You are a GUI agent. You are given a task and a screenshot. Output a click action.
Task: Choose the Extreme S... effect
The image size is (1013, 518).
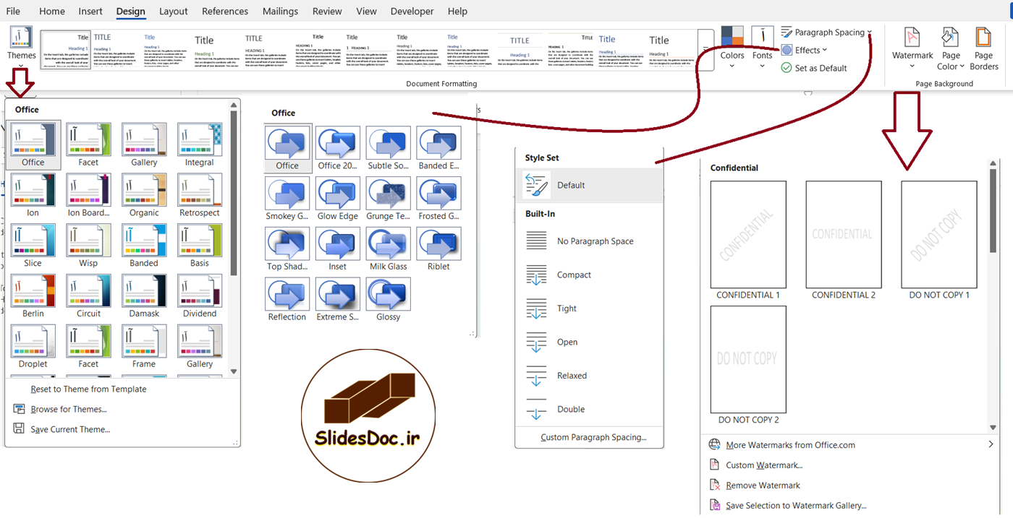click(x=338, y=301)
